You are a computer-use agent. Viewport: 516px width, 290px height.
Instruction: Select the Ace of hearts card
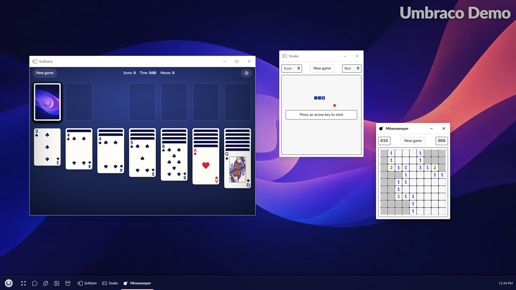[206, 166]
